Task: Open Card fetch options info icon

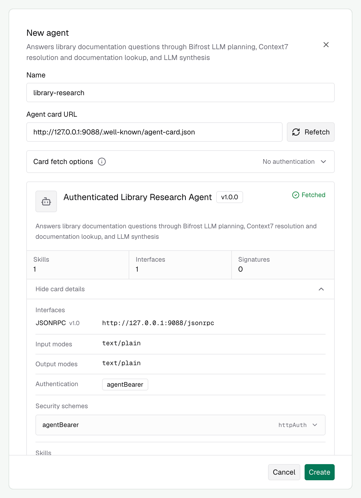Action: (x=102, y=162)
